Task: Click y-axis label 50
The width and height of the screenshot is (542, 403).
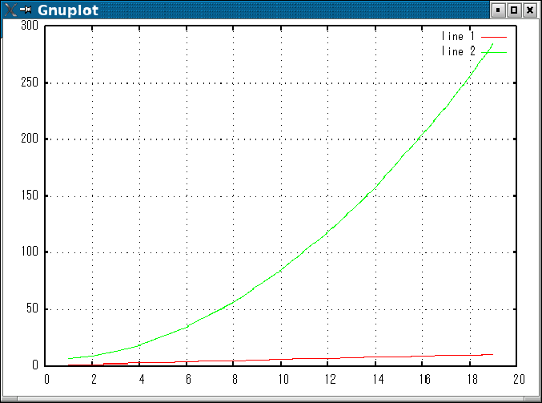Action: [x=32, y=308]
